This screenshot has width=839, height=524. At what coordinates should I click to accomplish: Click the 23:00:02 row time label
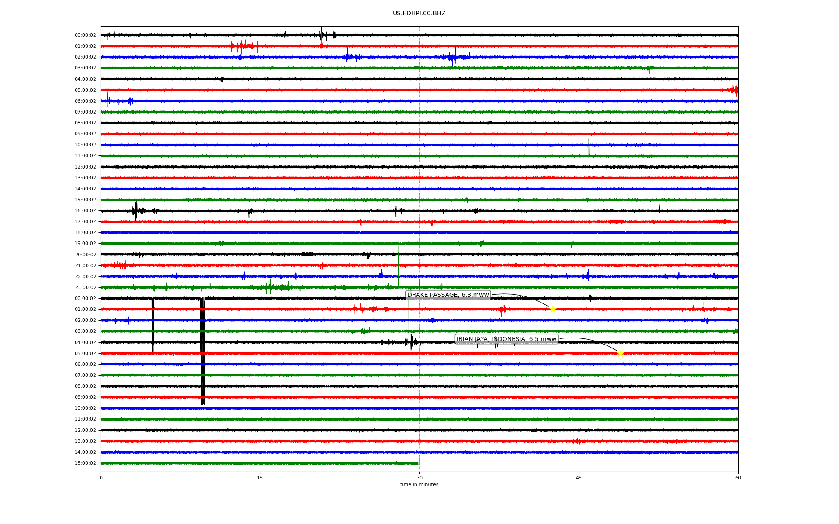pos(85,288)
